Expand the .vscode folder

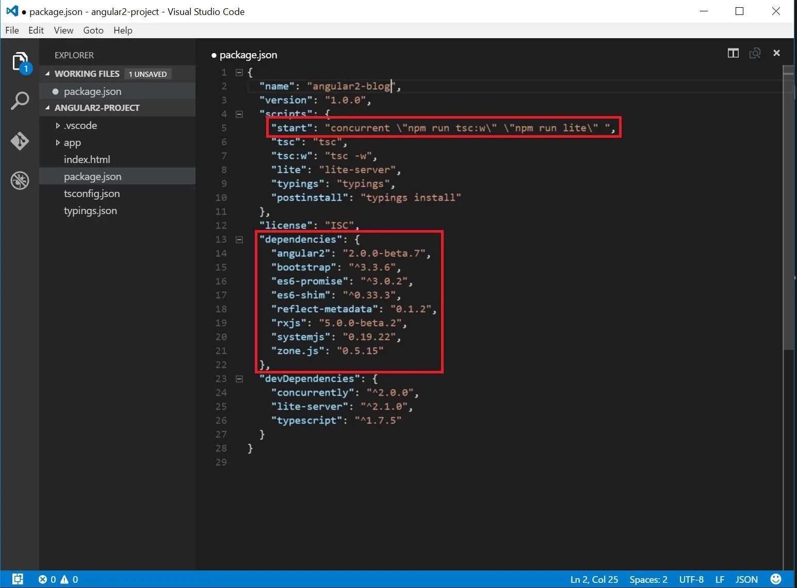[x=58, y=125]
